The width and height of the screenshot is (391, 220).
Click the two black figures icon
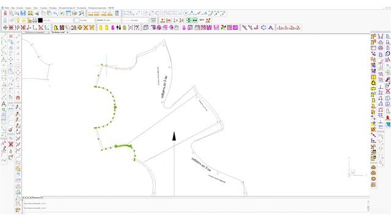pyautogui.click(x=119, y=28)
